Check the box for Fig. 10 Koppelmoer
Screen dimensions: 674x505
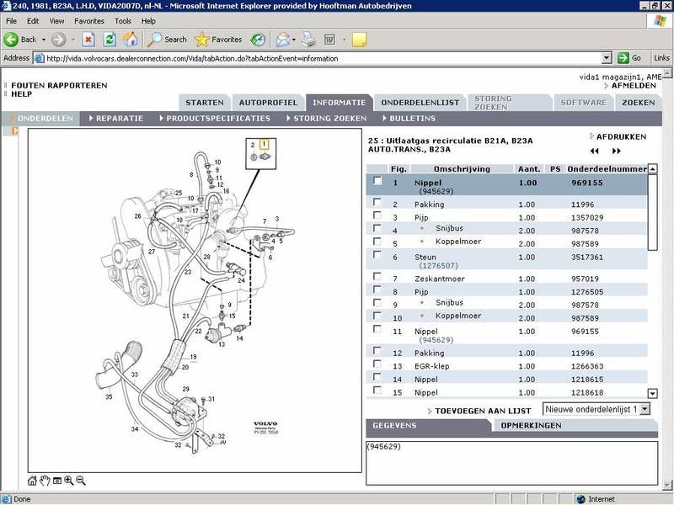coord(377,316)
